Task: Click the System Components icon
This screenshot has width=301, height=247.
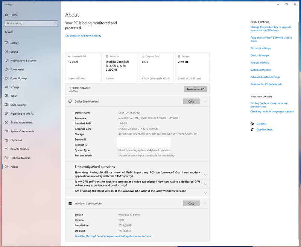Action: (x=6, y=131)
